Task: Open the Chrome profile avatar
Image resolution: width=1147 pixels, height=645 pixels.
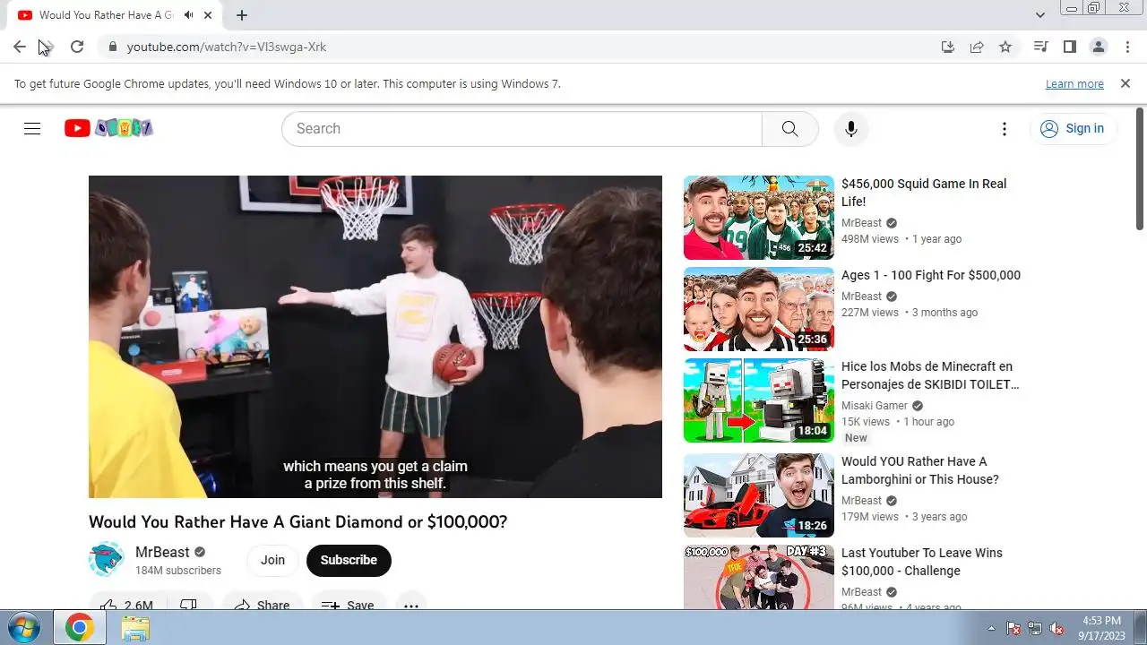Action: 1098,47
